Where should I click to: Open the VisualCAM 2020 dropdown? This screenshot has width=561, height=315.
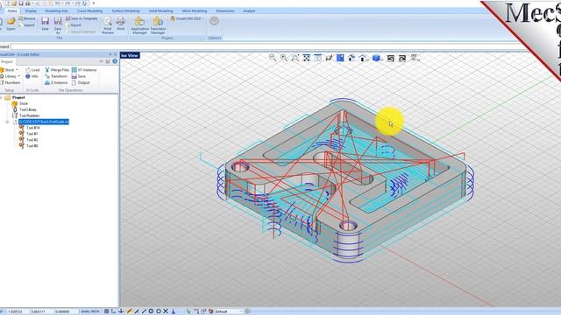(187, 18)
